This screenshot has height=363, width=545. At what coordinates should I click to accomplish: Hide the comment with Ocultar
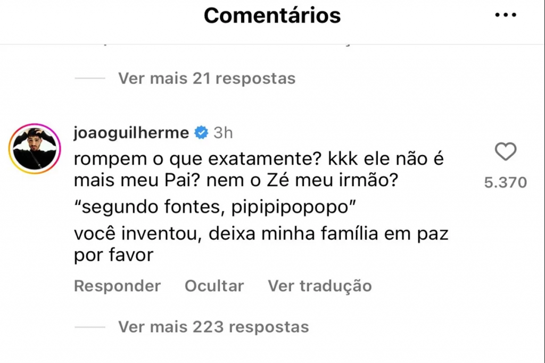pyautogui.click(x=214, y=286)
